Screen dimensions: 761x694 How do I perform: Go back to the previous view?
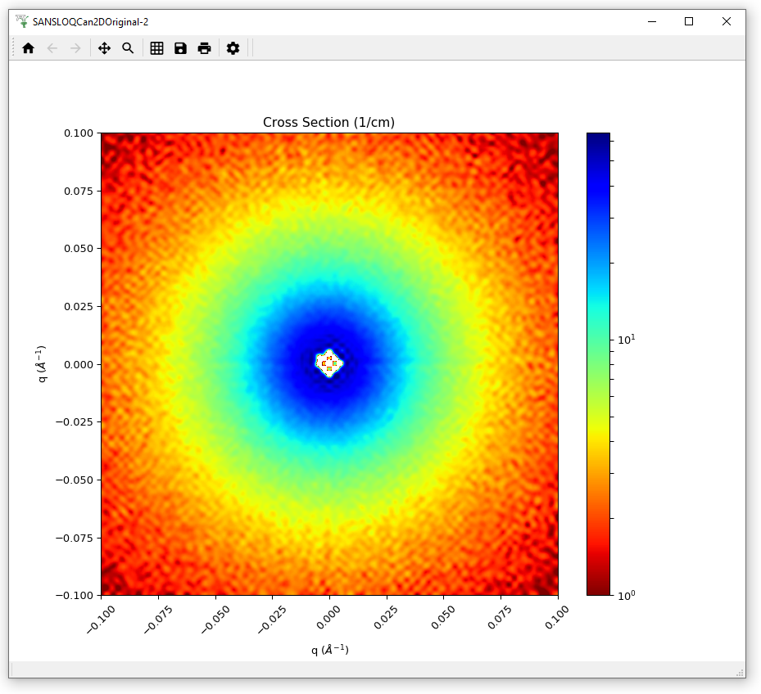point(52,48)
